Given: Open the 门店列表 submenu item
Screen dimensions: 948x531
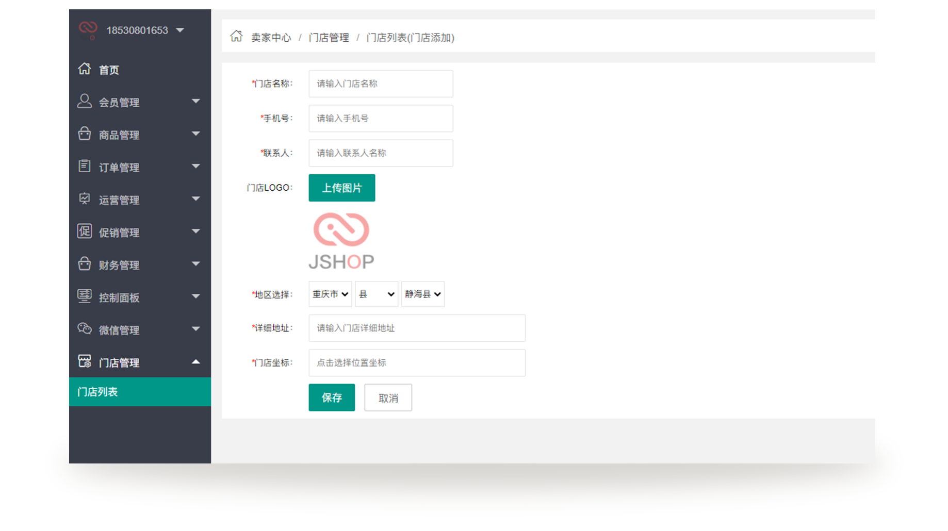Looking at the screenshot, I should (140, 392).
